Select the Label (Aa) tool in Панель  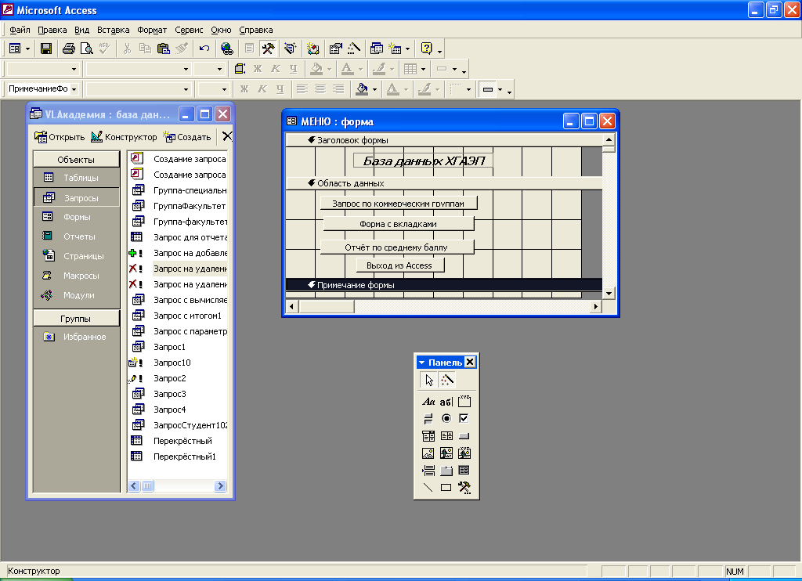428,402
